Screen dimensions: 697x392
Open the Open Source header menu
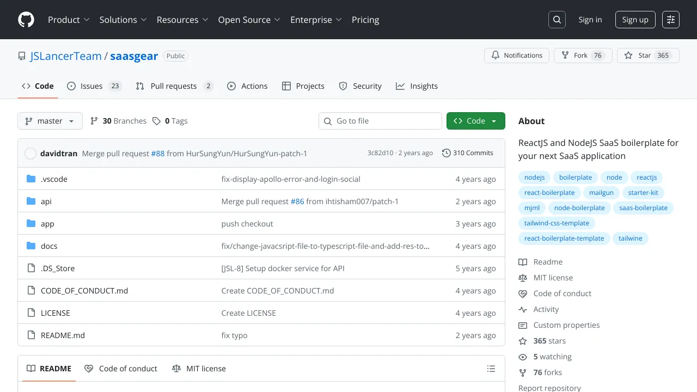coord(249,20)
